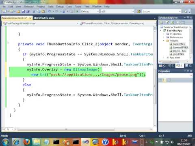Open the ThumbButtonInfo_Click_2 member dropdown
Image resolution: width=195 pixels, height=146 pixels.
coord(155,24)
